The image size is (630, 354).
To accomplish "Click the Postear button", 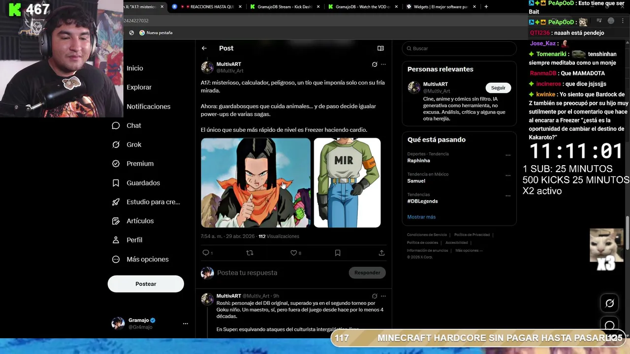I will click(146, 284).
